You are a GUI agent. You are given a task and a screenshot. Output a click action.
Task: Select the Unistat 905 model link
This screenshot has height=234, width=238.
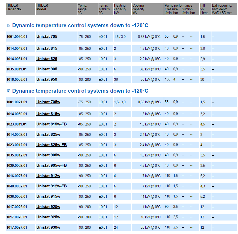[x=47, y=69]
